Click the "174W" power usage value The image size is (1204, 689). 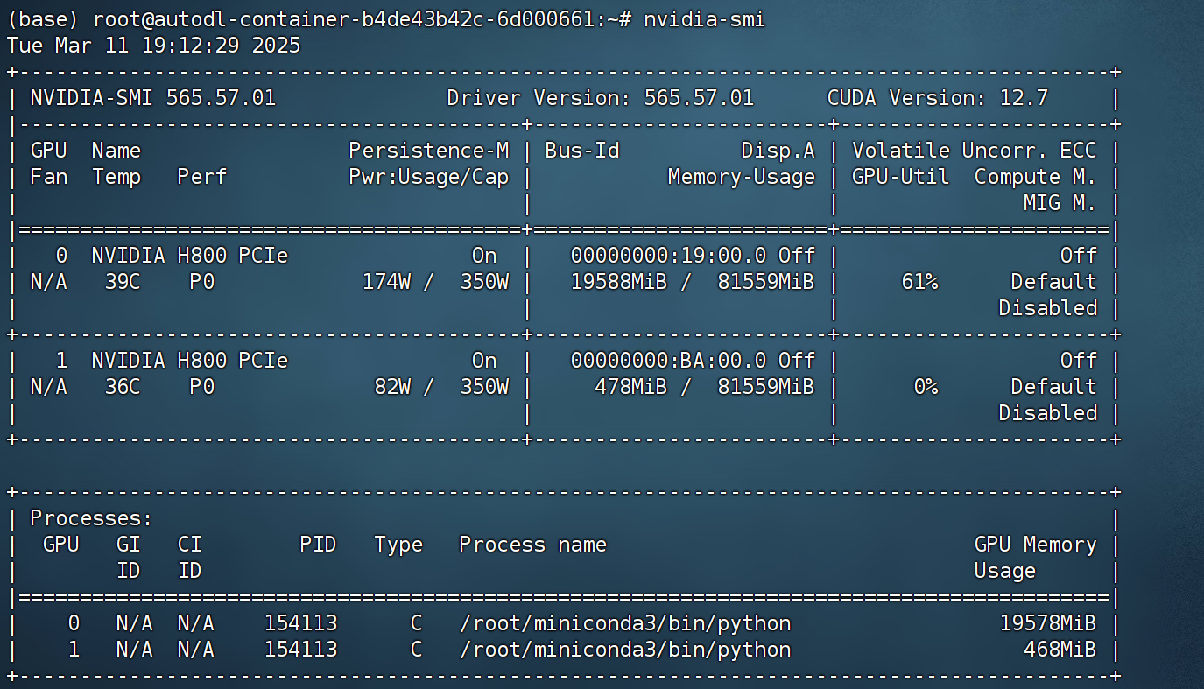pos(386,282)
